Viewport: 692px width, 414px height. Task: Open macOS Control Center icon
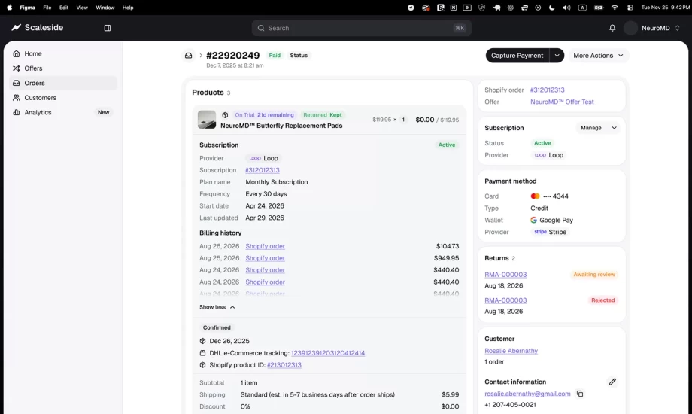point(630,8)
